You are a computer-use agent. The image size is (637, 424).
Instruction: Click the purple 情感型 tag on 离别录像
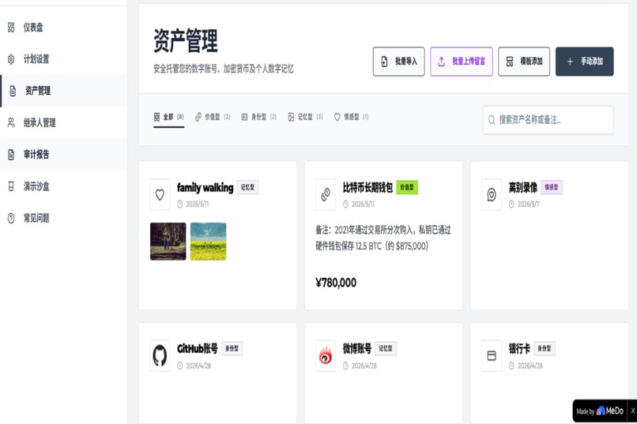tap(552, 187)
